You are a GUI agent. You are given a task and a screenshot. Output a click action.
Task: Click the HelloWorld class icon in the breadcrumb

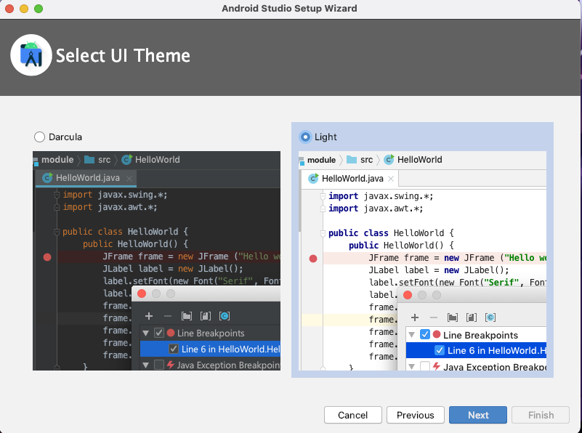pyautogui.click(x=388, y=160)
